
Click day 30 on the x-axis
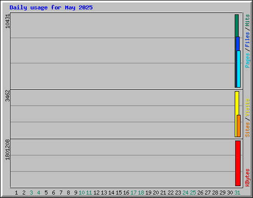[230, 193]
